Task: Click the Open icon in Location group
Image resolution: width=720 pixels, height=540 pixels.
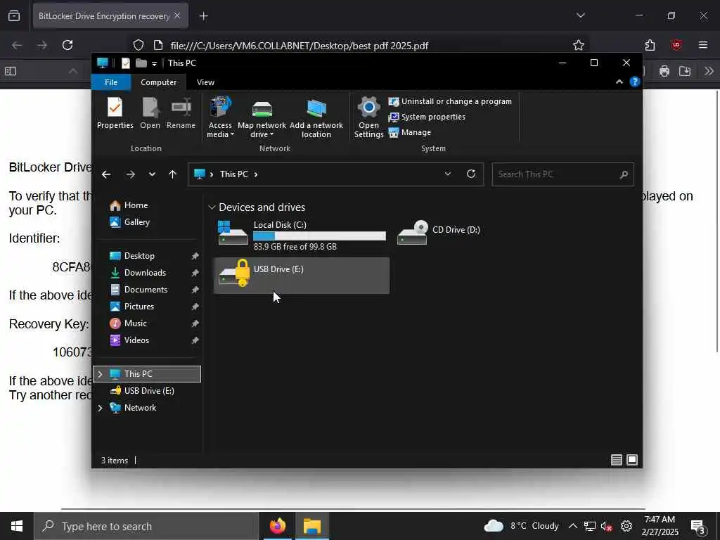Action: click(150, 113)
